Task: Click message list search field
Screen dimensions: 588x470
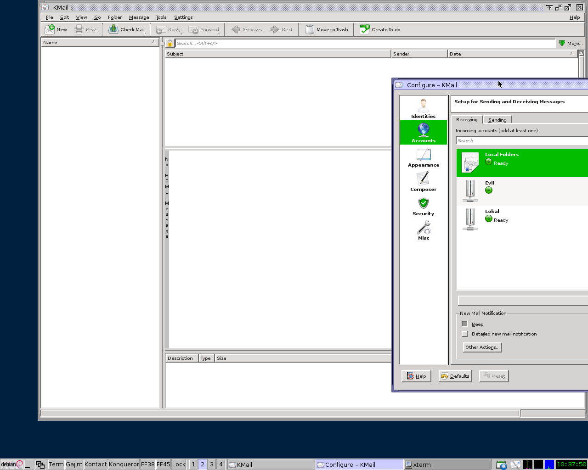Action: pyautogui.click(x=365, y=44)
